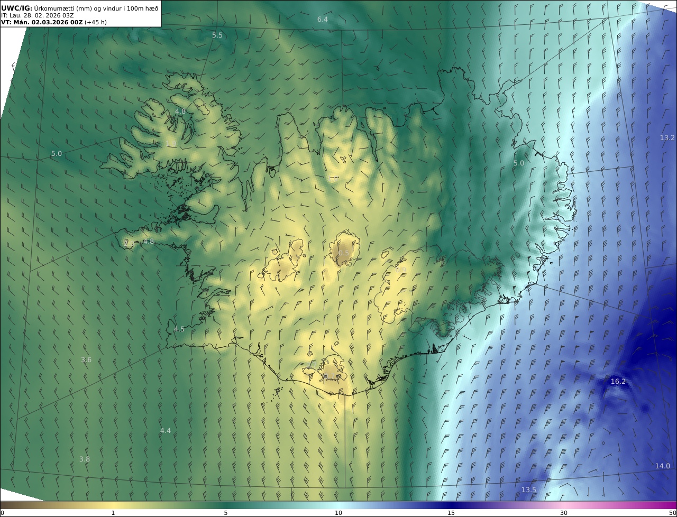Click the colorbar tick label 50
This screenshot has height=517, width=677.
pos(673,513)
